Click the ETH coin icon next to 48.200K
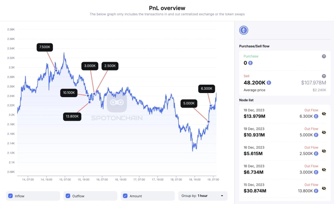Viewport: 334px width, 204px height. [x=269, y=83]
